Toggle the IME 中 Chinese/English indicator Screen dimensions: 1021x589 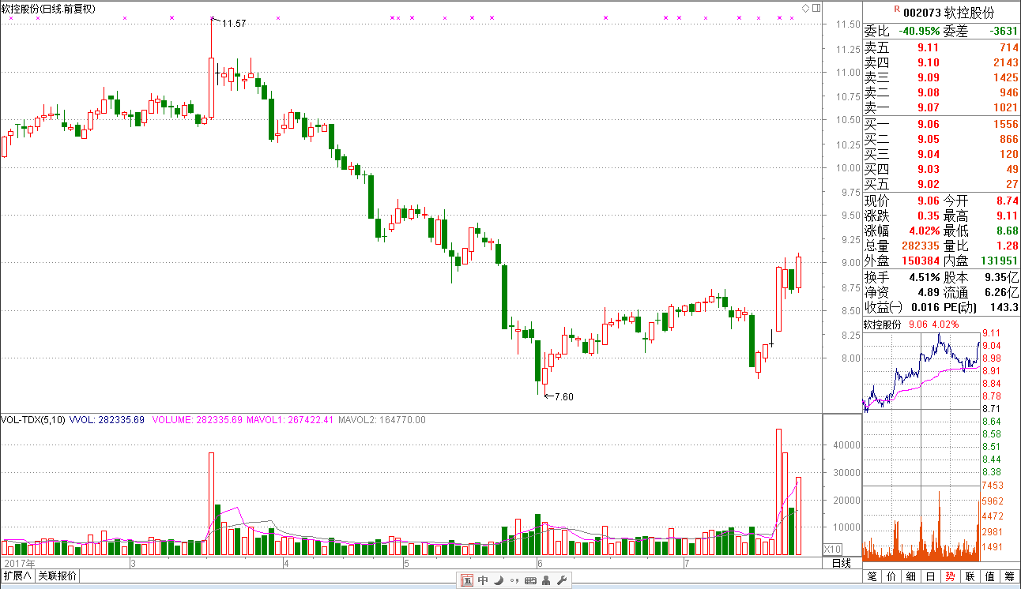pyautogui.click(x=483, y=580)
